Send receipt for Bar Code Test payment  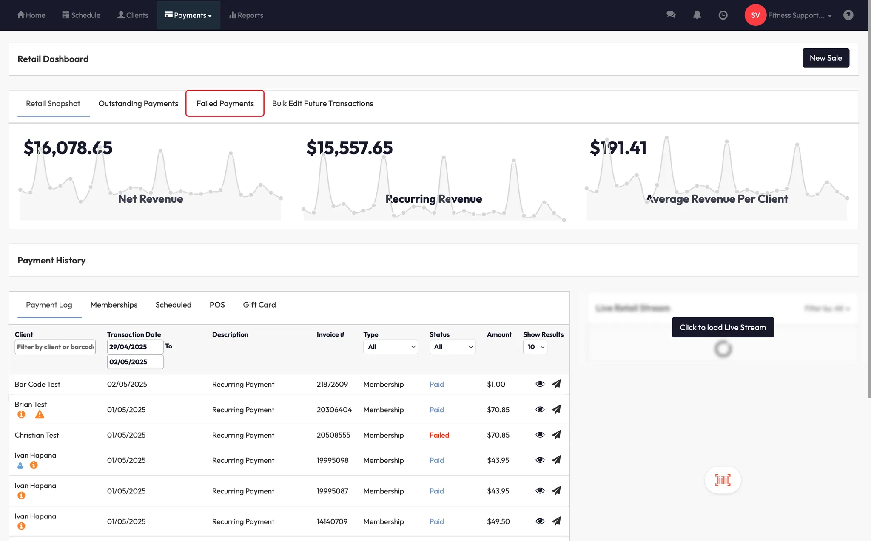556,384
